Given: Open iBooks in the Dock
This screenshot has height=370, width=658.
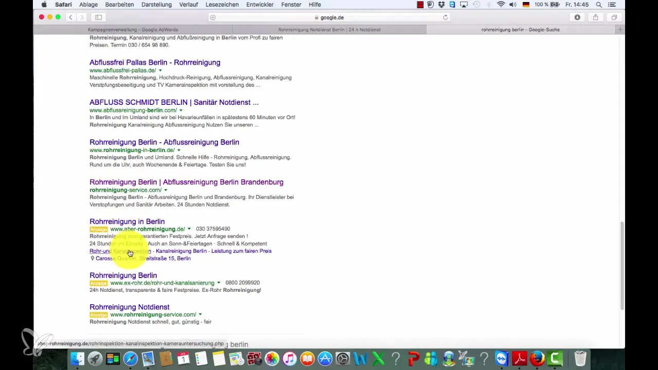Looking at the screenshot, I should 307,358.
